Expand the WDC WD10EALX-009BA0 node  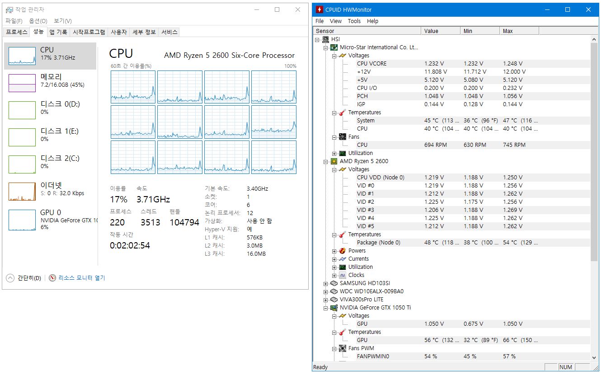coord(326,291)
